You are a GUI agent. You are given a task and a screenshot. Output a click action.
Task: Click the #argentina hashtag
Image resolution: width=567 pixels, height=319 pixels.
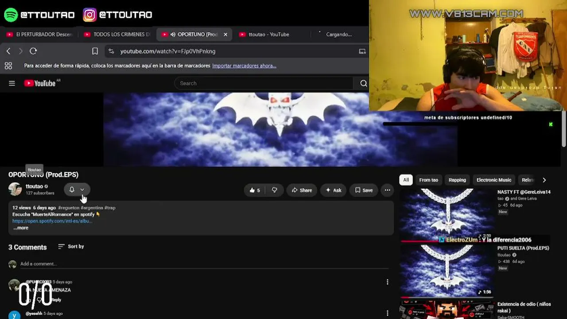92,208
